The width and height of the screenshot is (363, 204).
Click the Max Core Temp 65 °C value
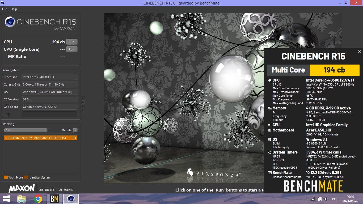tap(310, 96)
